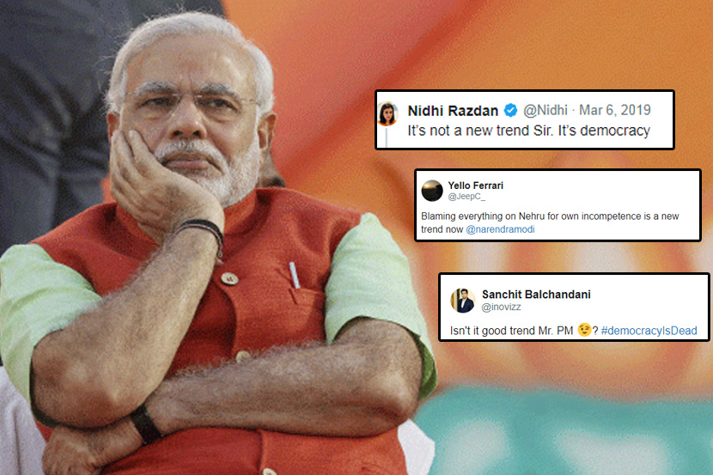
Task: Click the "Isn't it good trend" text
Action: (x=512, y=331)
